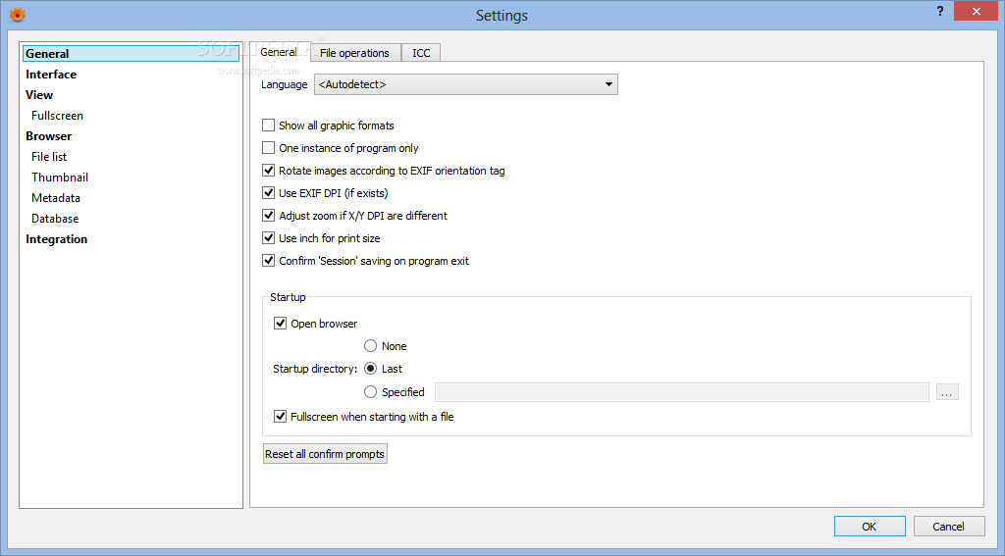Click Reset all confirm prompts button
Viewport: 1005px width, 556px height.
pyautogui.click(x=325, y=453)
